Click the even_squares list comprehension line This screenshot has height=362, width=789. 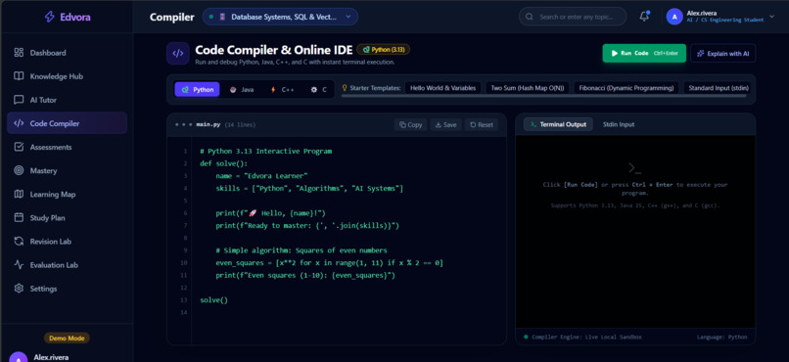click(330, 263)
